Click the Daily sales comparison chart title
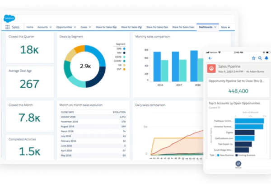271x184 pixels. pos(150,105)
